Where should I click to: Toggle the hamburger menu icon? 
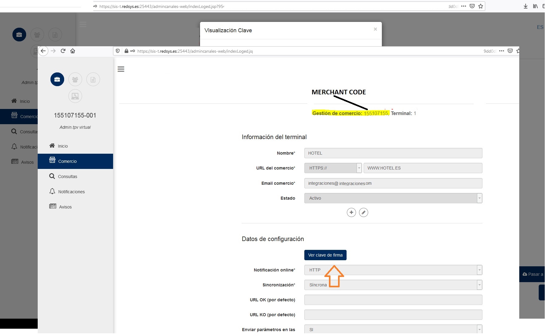click(x=121, y=69)
